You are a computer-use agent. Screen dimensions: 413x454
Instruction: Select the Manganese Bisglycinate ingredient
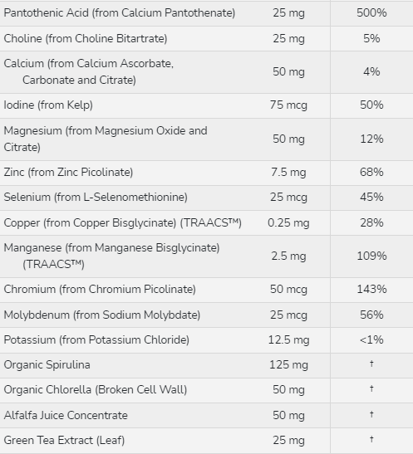(111, 256)
